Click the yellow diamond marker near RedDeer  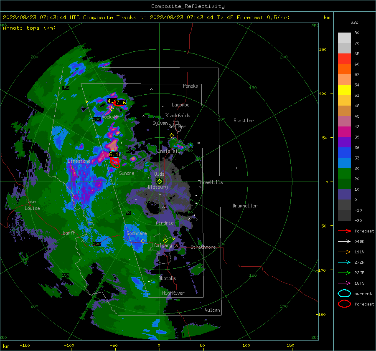point(172,136)
